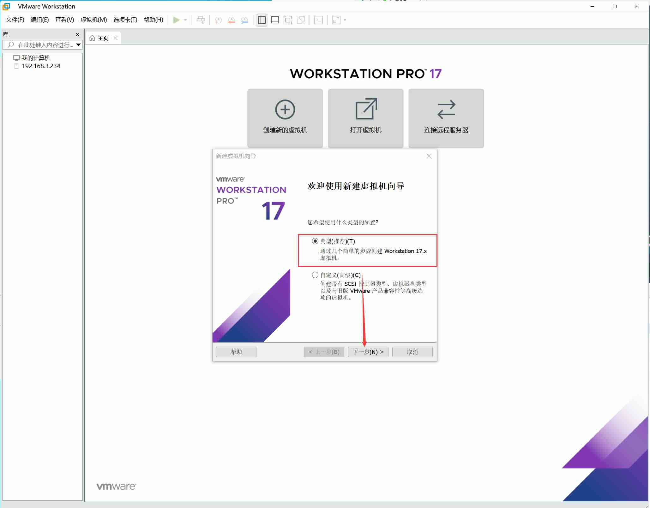Click the 取消 button
The width and height of the screenshot is (650, 508).
[412, 352]
